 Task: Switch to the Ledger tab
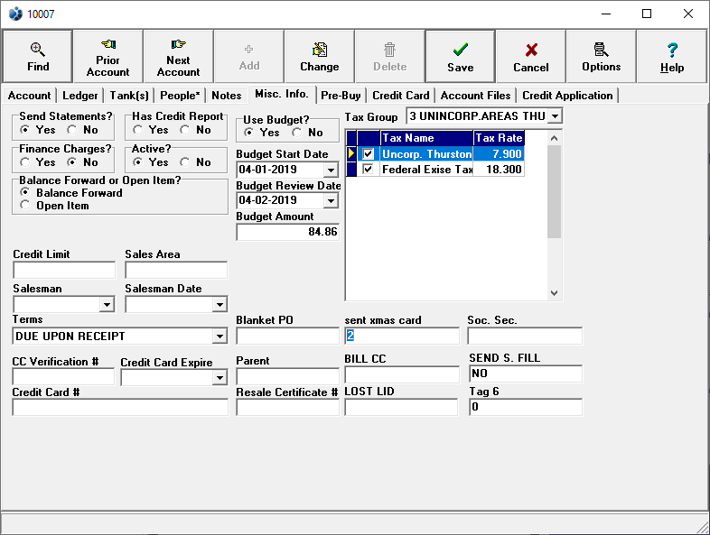[x=80, y=96]
